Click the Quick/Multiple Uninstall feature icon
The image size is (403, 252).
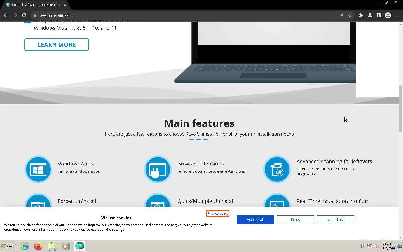(x=158, y=200)
